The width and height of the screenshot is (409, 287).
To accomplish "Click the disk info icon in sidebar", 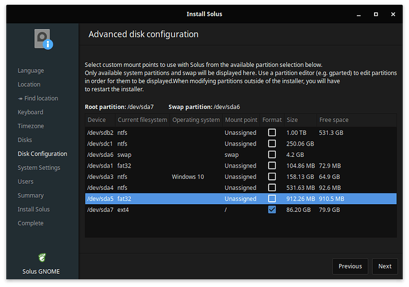I will pos(43,39).
